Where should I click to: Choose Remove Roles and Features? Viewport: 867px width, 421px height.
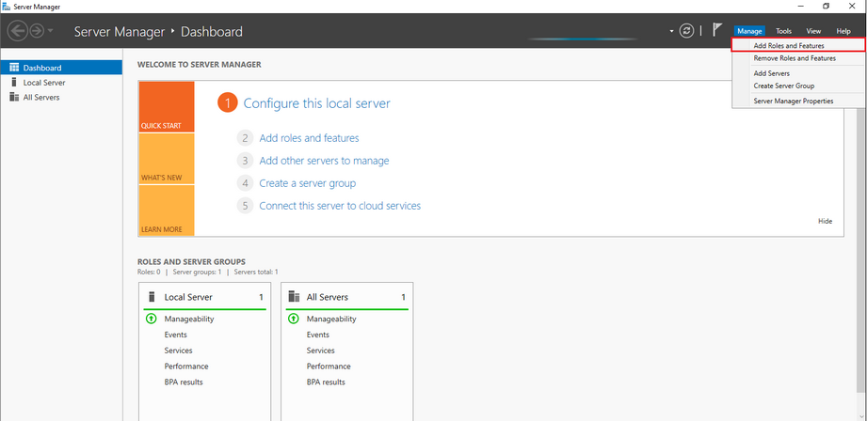[794, 58]
